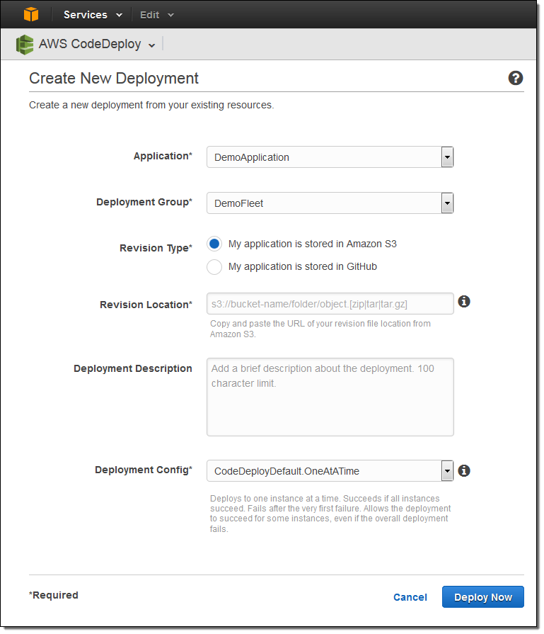Screen dimensions: 544x634
Task: Select 'My application is stored in GitHub'
Action: point(214,267)
